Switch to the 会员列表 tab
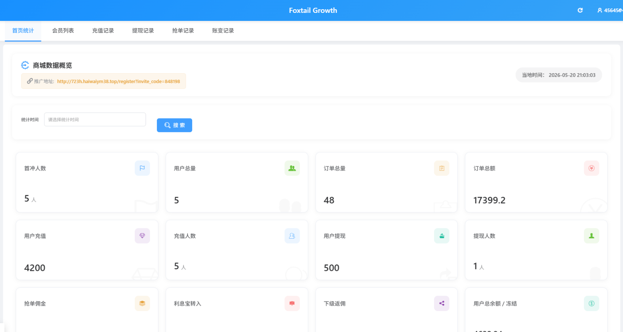This screenshot has width=623, height=332. (63, 31)
